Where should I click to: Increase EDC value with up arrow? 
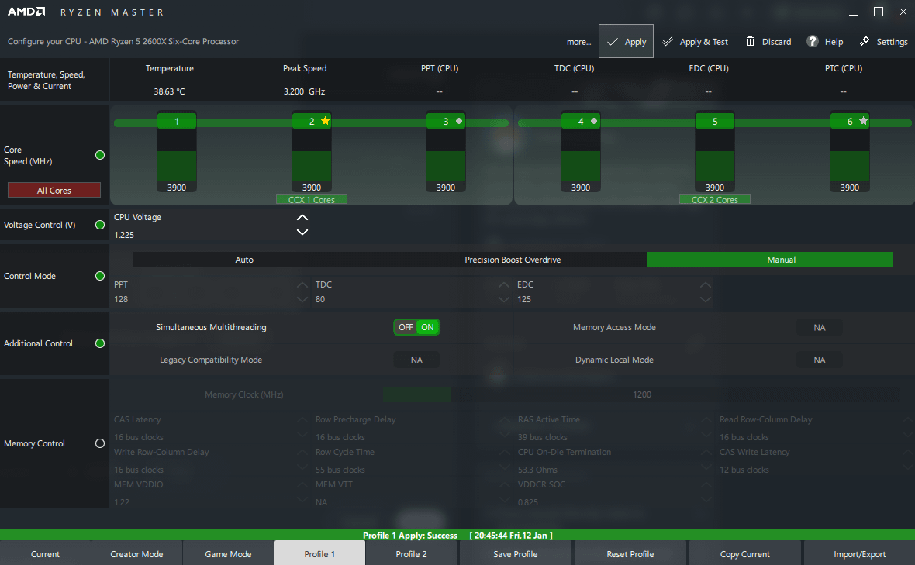pyautogui.click(x=706, y=284)
